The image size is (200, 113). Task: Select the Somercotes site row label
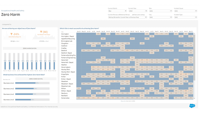[65, 98]
